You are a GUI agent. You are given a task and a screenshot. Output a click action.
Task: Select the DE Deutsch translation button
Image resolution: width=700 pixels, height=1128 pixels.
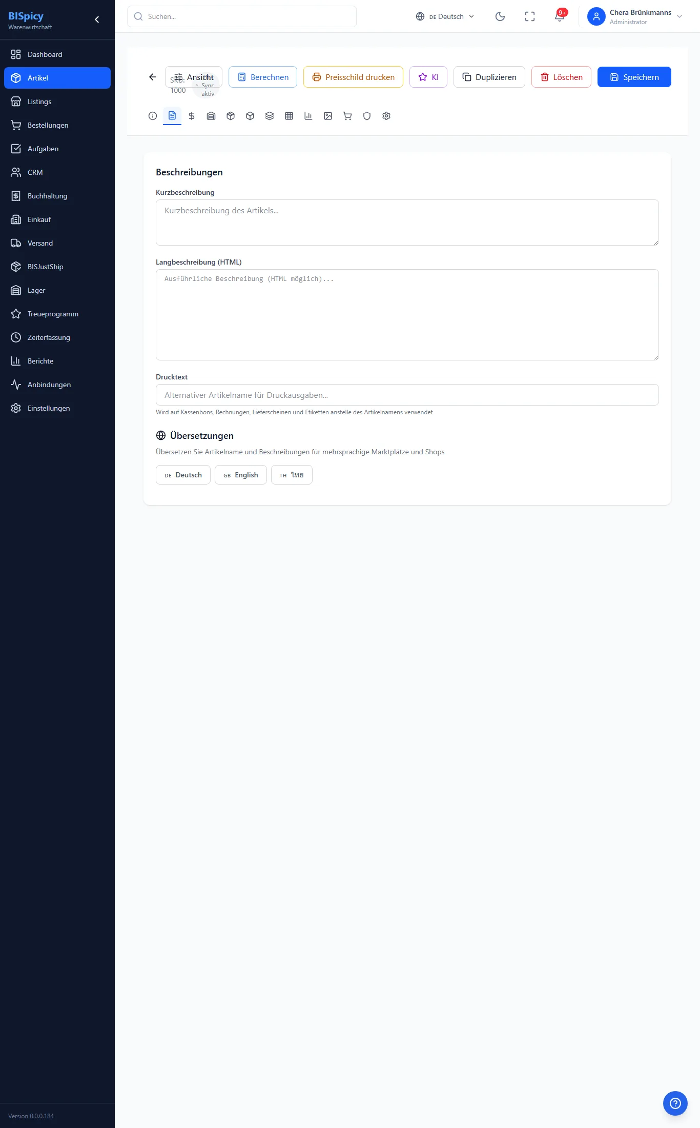tap(183, 475)
